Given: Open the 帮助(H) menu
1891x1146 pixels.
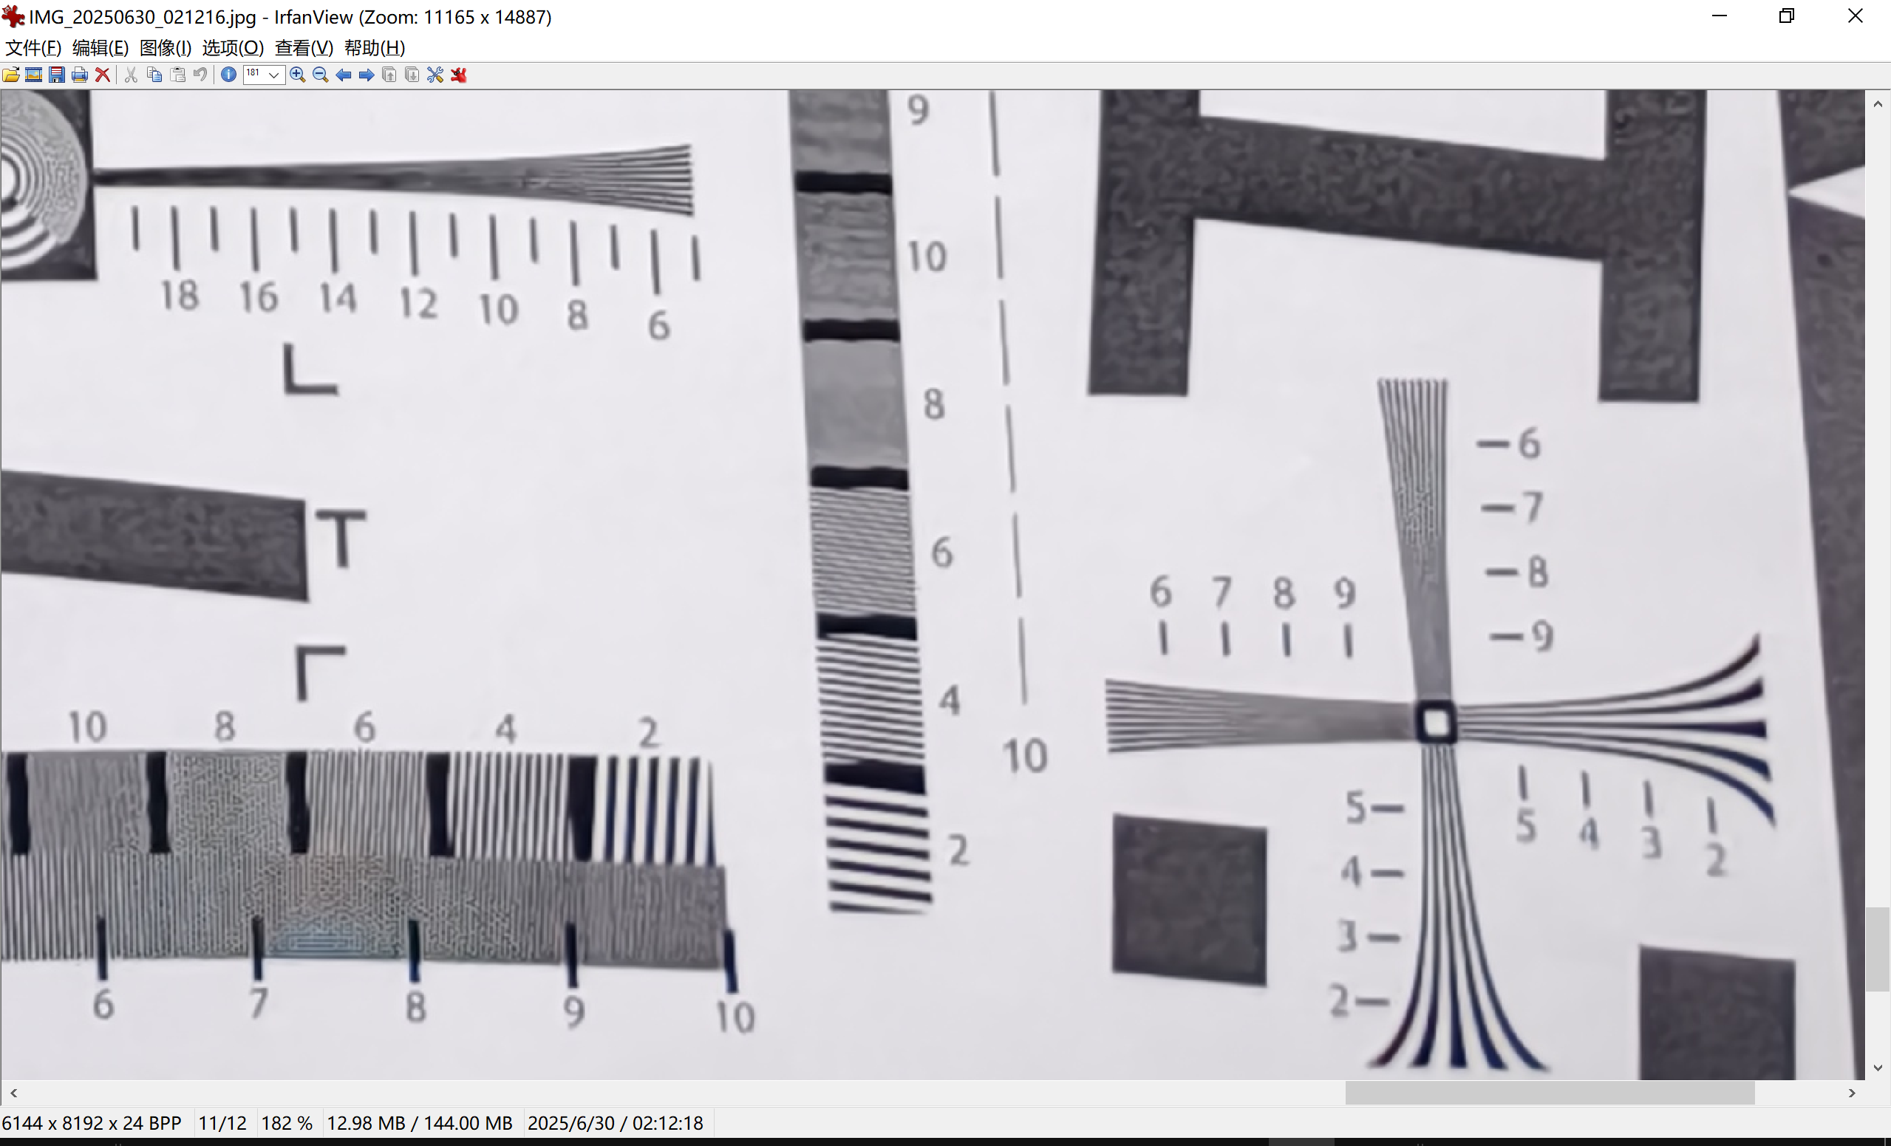Looking at the screenshot, I should click(x=375, y=47).
